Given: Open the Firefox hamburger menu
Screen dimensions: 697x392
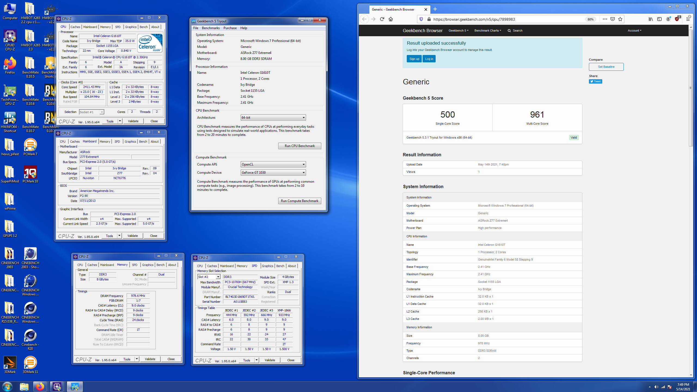Looking at the screenshot, I should (x=688, y=19).
